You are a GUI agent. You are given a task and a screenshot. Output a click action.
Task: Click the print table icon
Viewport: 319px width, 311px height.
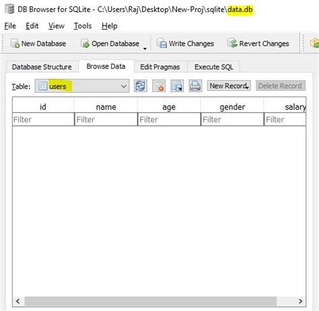pos(195,86)
